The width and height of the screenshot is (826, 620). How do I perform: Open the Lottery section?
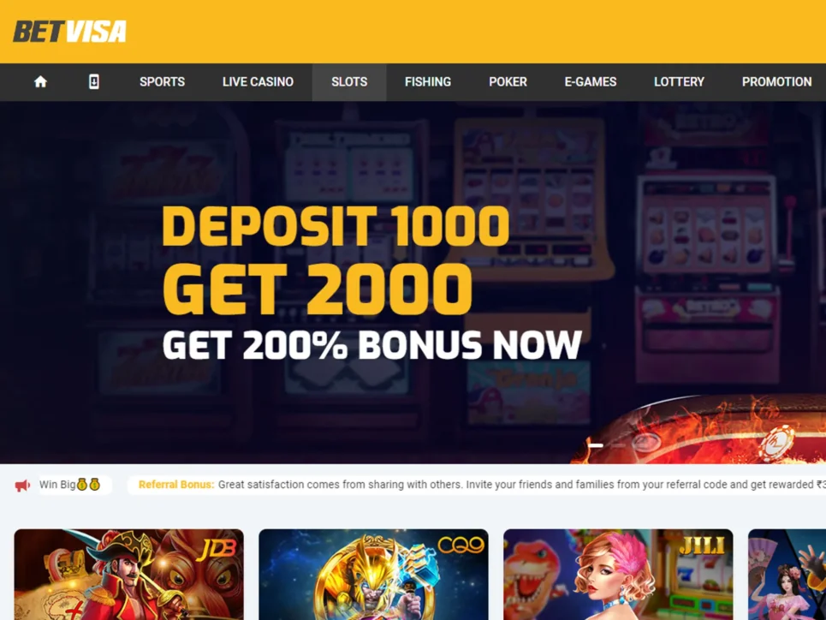(679, 81)
